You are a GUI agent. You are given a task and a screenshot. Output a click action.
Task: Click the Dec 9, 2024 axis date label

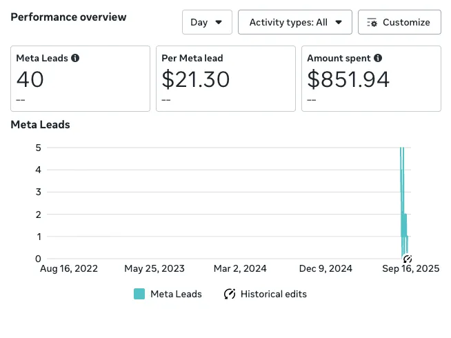pyautogui.click(x=327, y=268)
